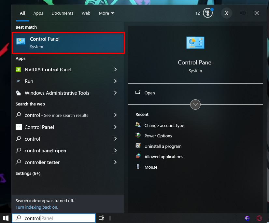Open recent item Mouse
269x223 pixels.
pyautogui.click(x=151, y=167)
